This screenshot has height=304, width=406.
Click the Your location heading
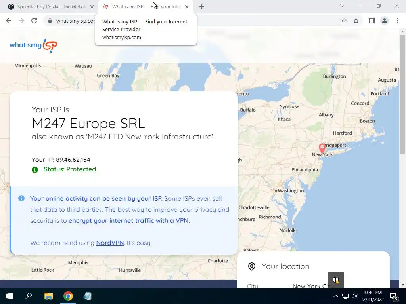tap(285, 266)
